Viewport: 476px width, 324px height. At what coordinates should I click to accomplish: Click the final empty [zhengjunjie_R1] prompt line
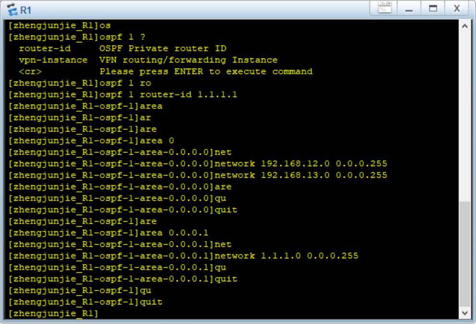pos(53,313)
